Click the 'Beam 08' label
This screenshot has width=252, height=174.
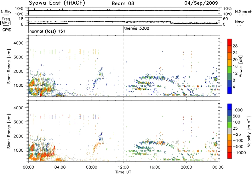(123, 3)
